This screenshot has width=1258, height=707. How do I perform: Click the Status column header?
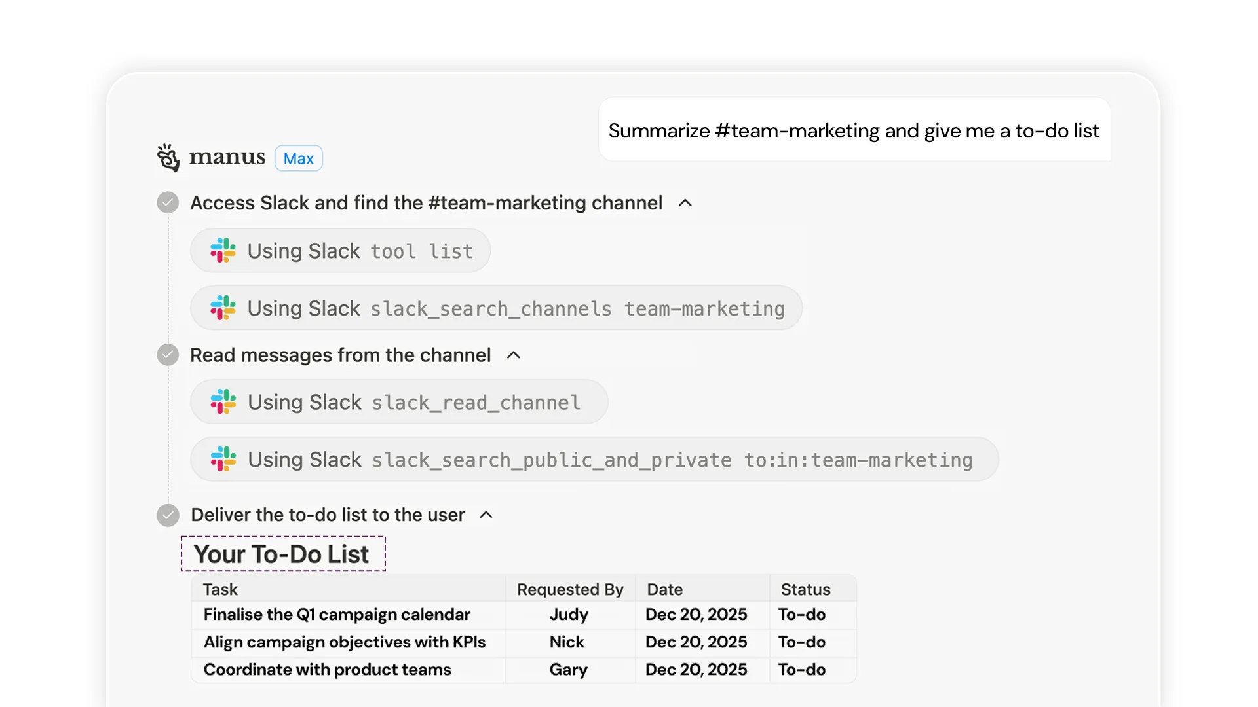click(805, 589)
